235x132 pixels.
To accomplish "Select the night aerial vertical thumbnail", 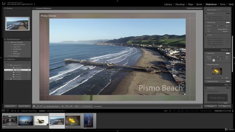I will tap(88, 121).
